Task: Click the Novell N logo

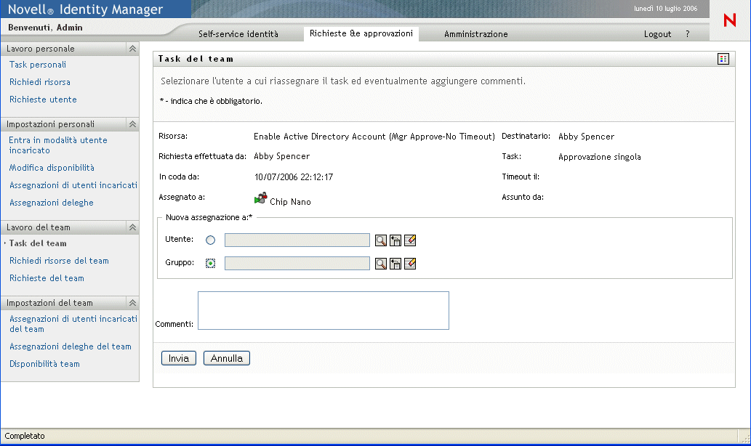Action: point(730,20)
